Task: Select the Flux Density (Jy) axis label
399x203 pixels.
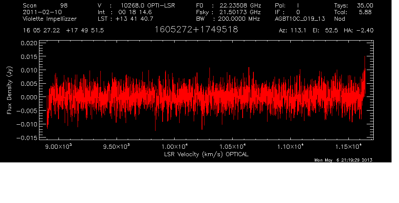Action: coord(10,90)
